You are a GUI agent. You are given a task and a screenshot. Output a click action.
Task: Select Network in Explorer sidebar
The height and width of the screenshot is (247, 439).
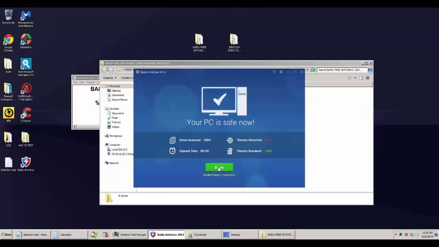114,163
